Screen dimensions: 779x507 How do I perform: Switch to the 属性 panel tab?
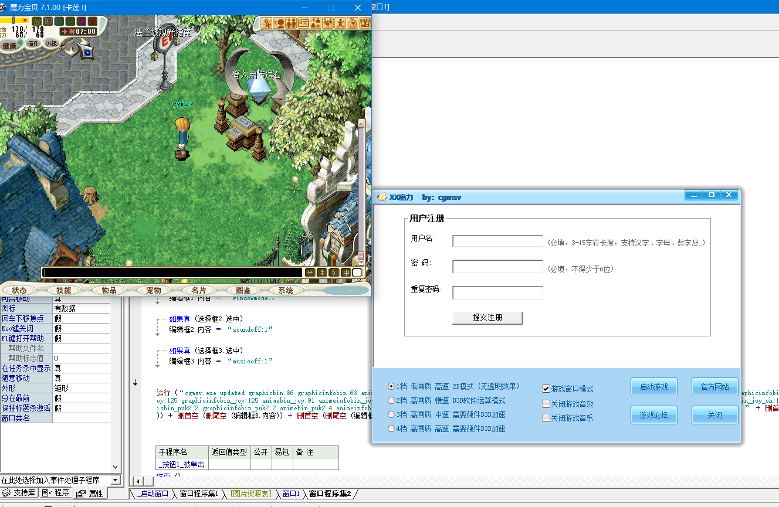pos(90,494)
